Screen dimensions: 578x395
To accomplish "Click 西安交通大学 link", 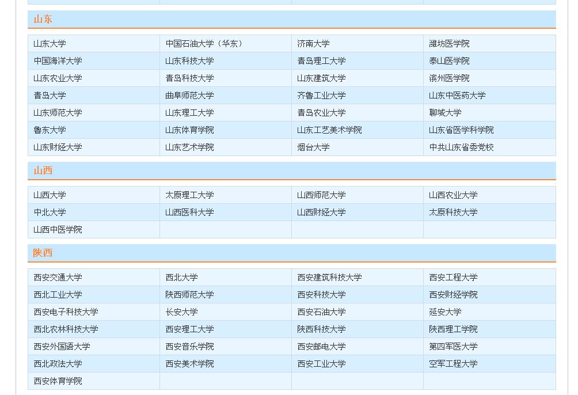I will (58, 278).
